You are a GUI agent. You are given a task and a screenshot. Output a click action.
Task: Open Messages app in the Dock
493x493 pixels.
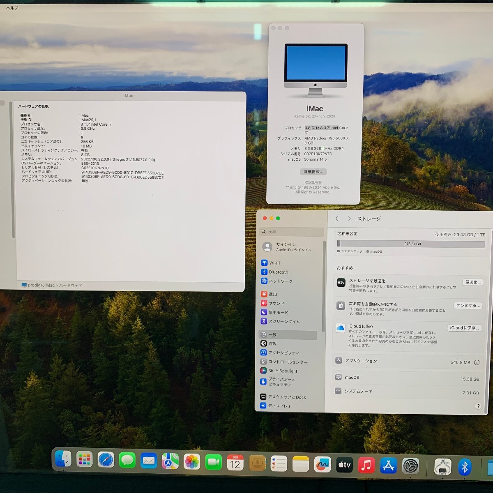pos(127,461)
